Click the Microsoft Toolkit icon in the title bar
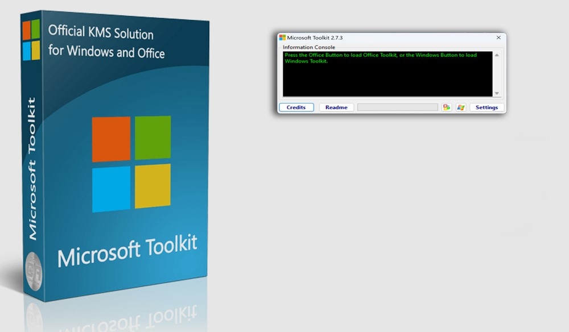The width and height of the screenshot is (569, 332). [282, 37]
